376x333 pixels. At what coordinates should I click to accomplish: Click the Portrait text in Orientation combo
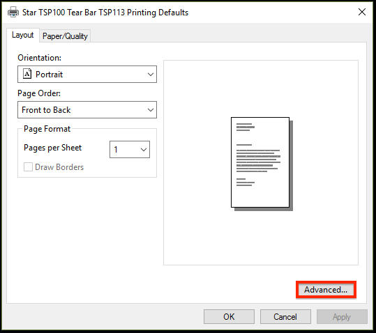[x=49, y=75]
